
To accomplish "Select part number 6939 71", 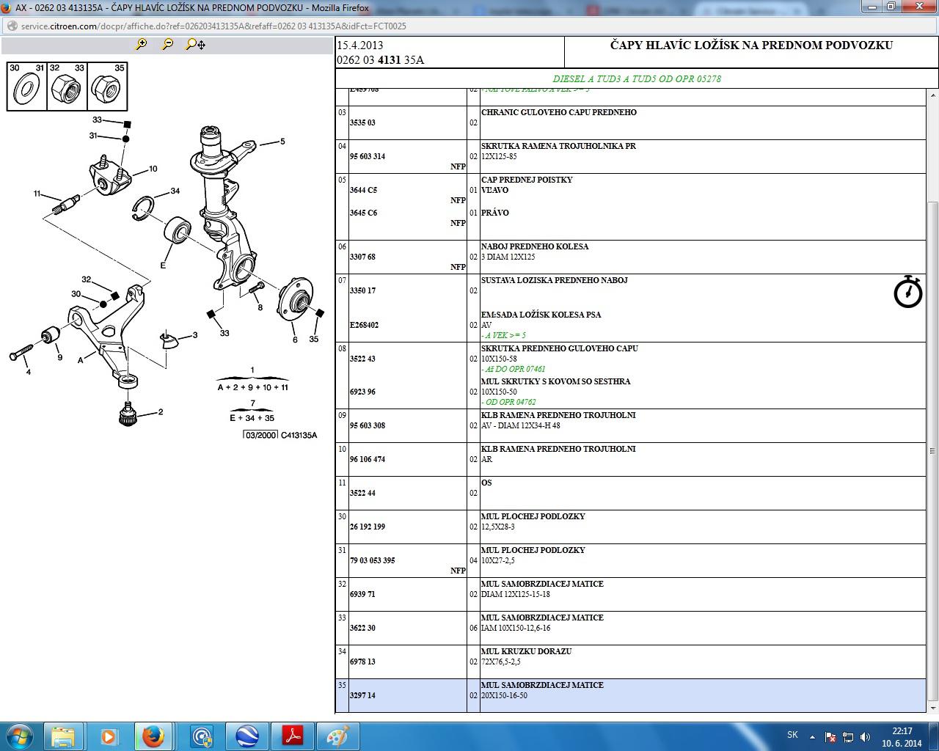I will [362, 594].
